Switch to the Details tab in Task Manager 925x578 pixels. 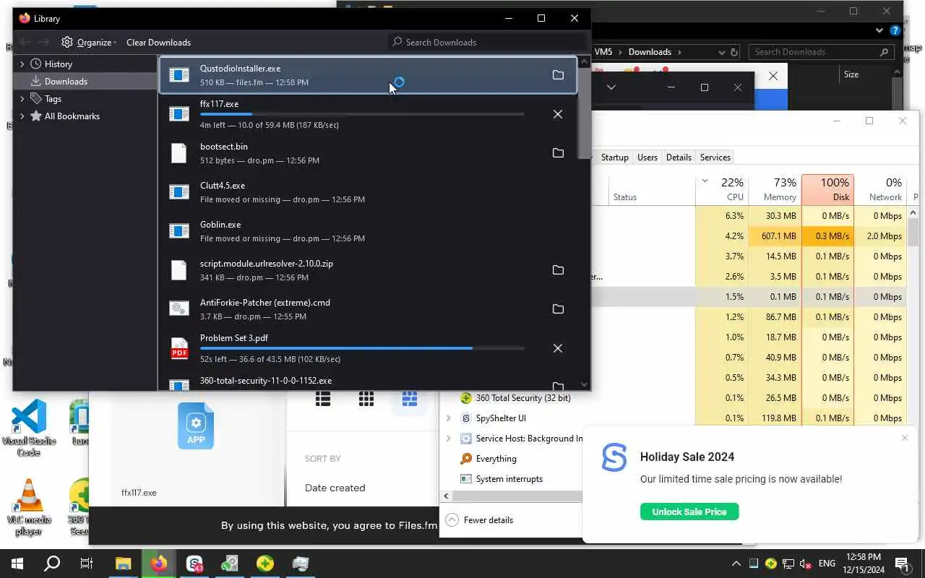point(679,157)
